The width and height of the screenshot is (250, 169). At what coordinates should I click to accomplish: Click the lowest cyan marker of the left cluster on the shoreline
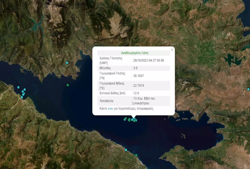pos(22,97)
